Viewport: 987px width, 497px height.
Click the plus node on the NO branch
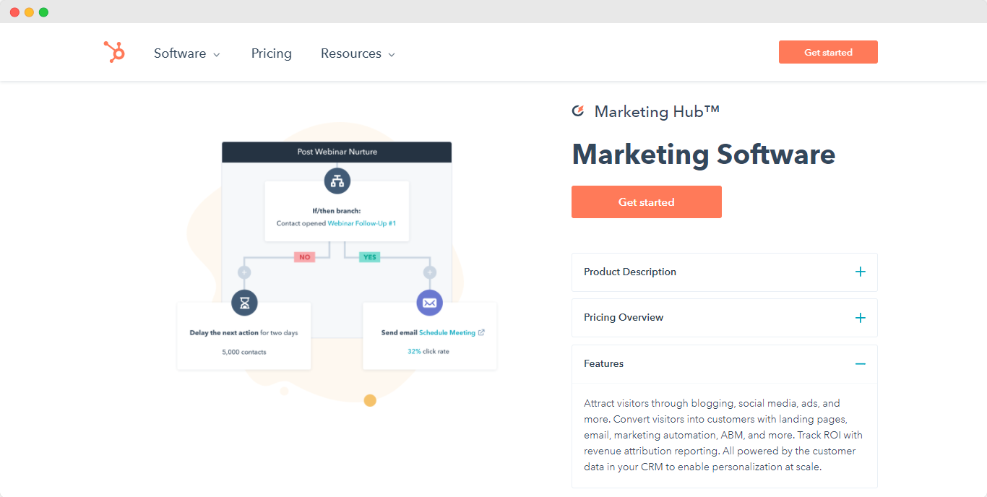coord(244,272)
